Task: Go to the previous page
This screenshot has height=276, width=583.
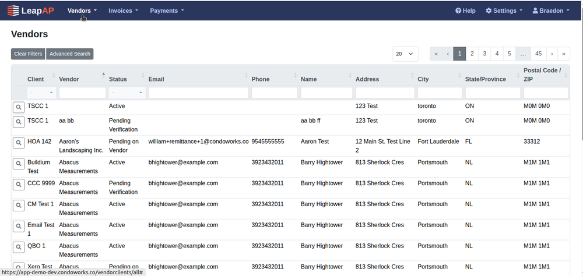Action: tap(448, 54)
